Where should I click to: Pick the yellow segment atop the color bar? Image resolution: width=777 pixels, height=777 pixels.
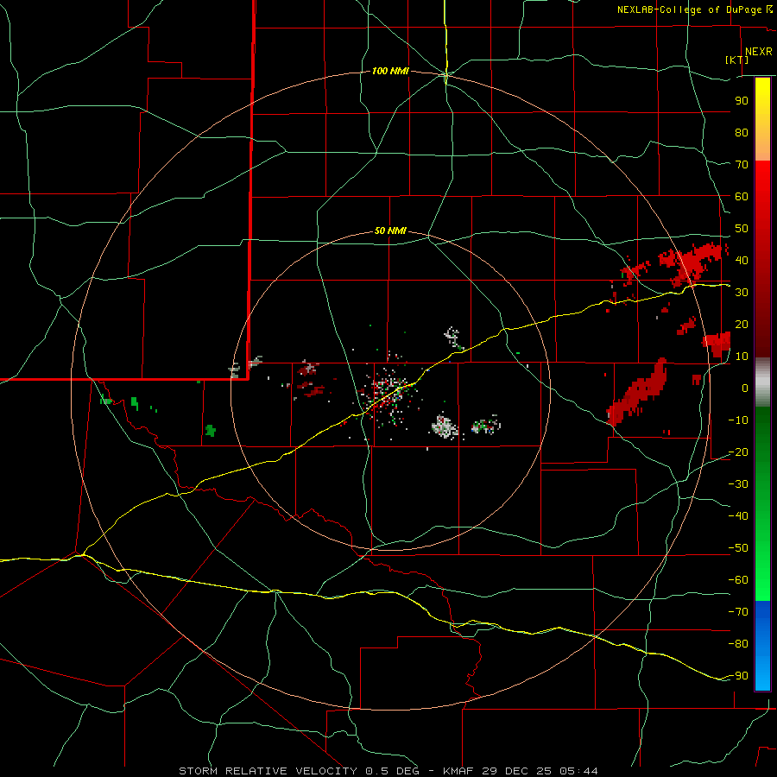coord(762,92)
